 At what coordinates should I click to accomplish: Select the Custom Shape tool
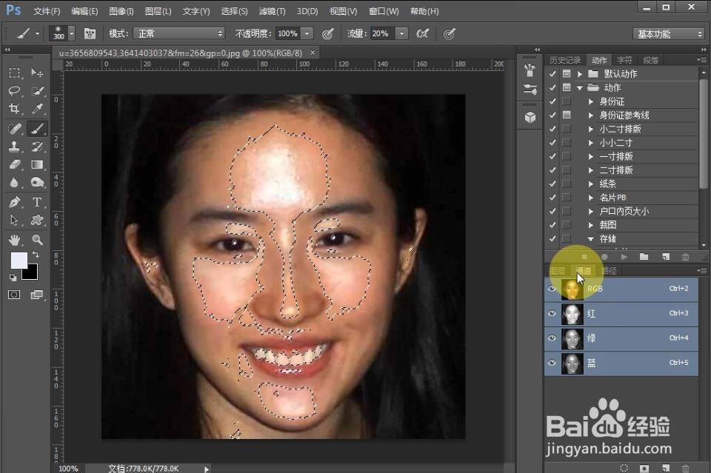pyautogui.click(x=37, y=220)
